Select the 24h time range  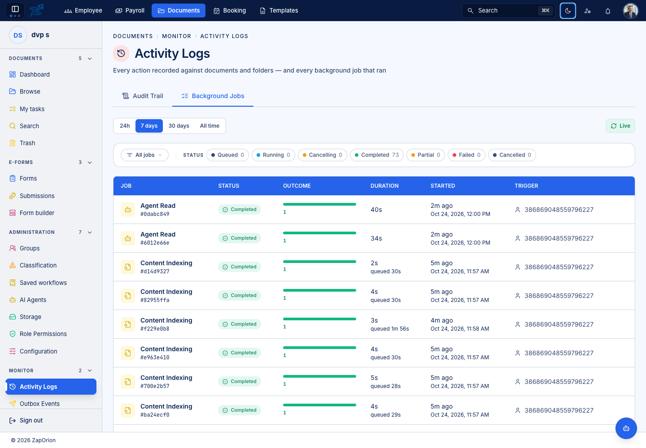(125, 126)
